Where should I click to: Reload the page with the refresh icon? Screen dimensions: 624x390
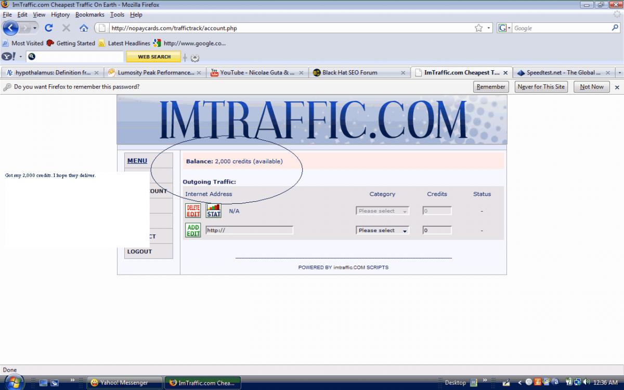point(49,28)
